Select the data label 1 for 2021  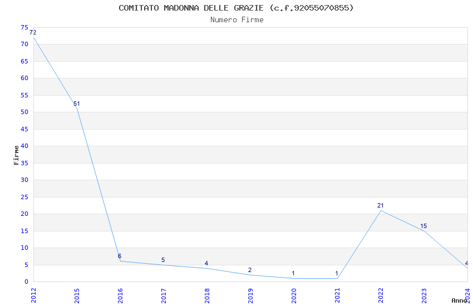(x=337, y=273)
